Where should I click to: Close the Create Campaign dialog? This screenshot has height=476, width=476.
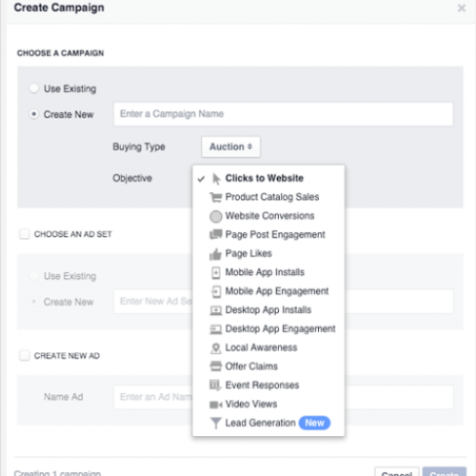[x=462, y=8]
